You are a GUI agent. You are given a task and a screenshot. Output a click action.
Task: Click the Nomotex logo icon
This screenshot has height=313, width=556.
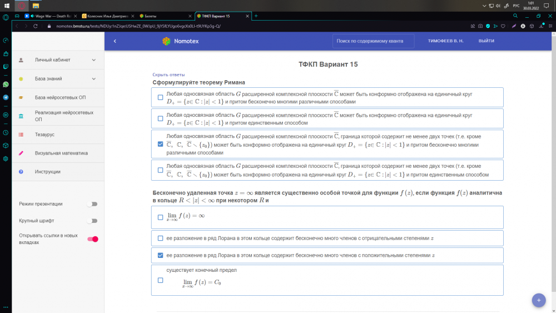coord(166,41)
